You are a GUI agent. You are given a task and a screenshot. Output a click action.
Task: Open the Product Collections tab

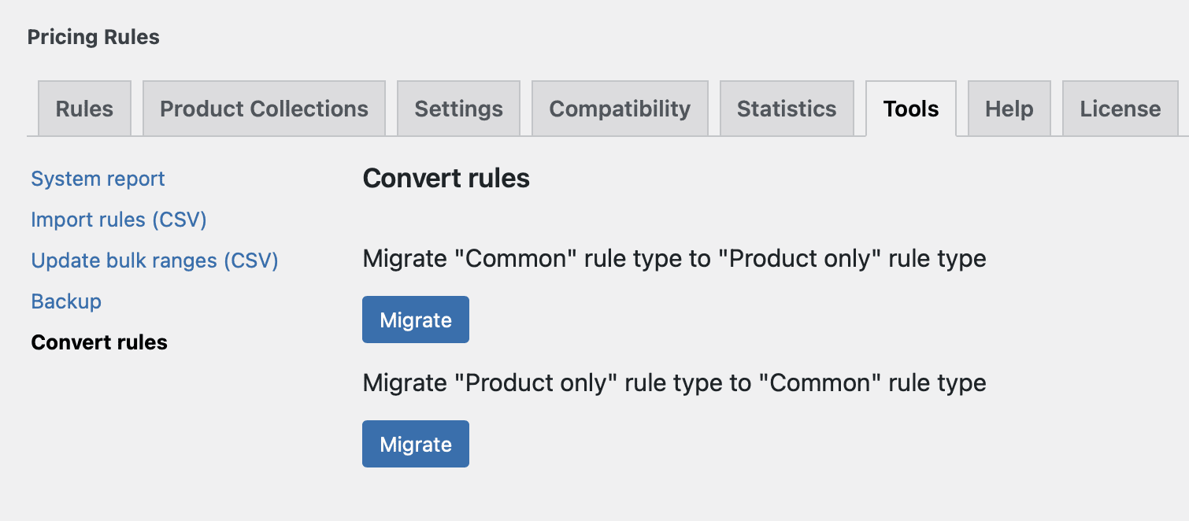pos(264,109)
